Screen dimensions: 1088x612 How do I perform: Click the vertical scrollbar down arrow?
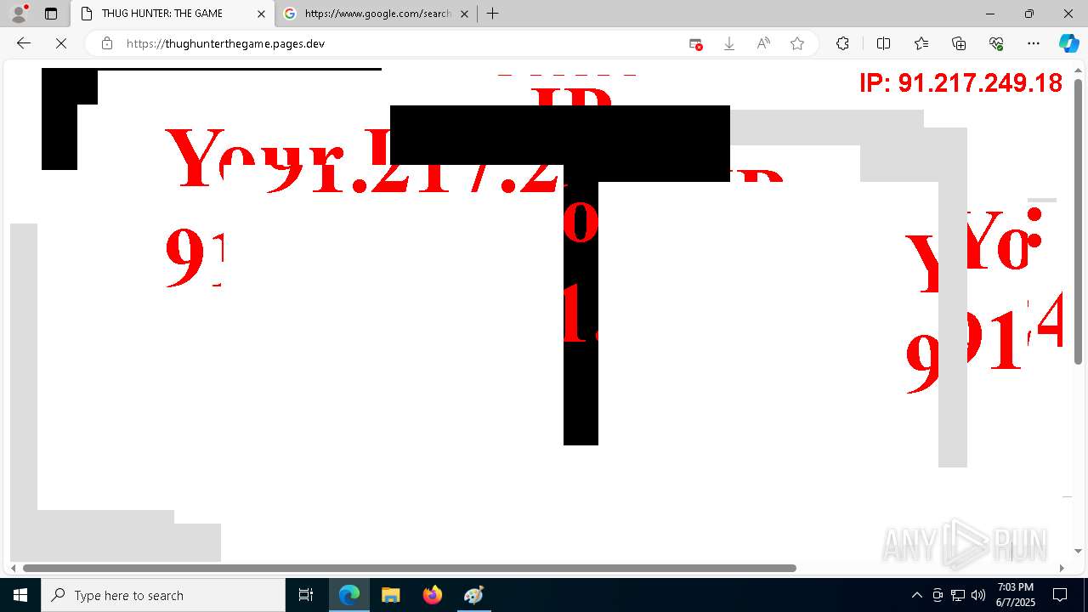(1078, 552)
